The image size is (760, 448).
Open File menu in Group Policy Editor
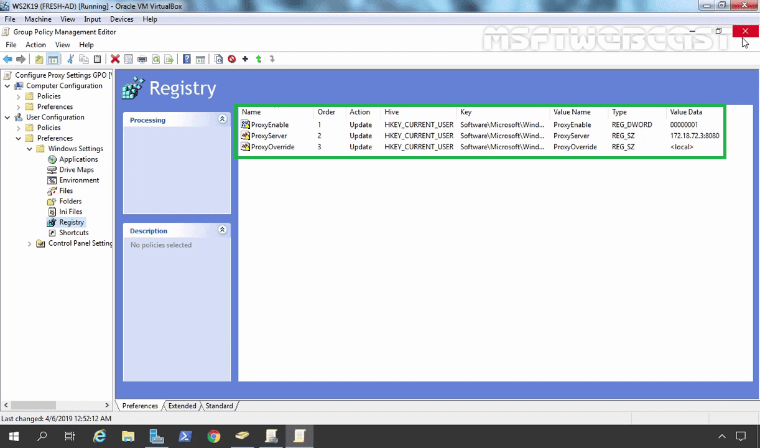(x=11, y=45)
